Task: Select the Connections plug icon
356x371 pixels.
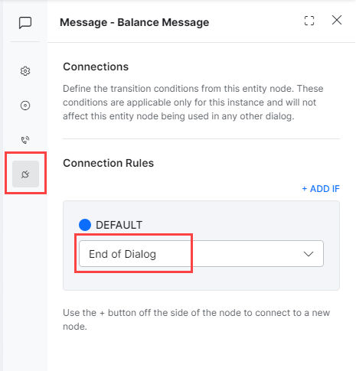Action: click(x=25, y=174)
